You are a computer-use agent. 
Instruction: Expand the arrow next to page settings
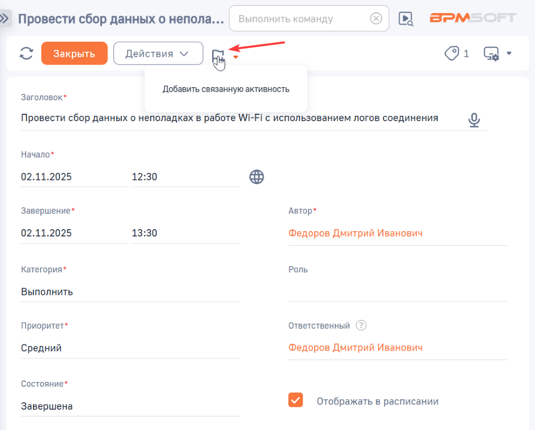click(509, 53)
